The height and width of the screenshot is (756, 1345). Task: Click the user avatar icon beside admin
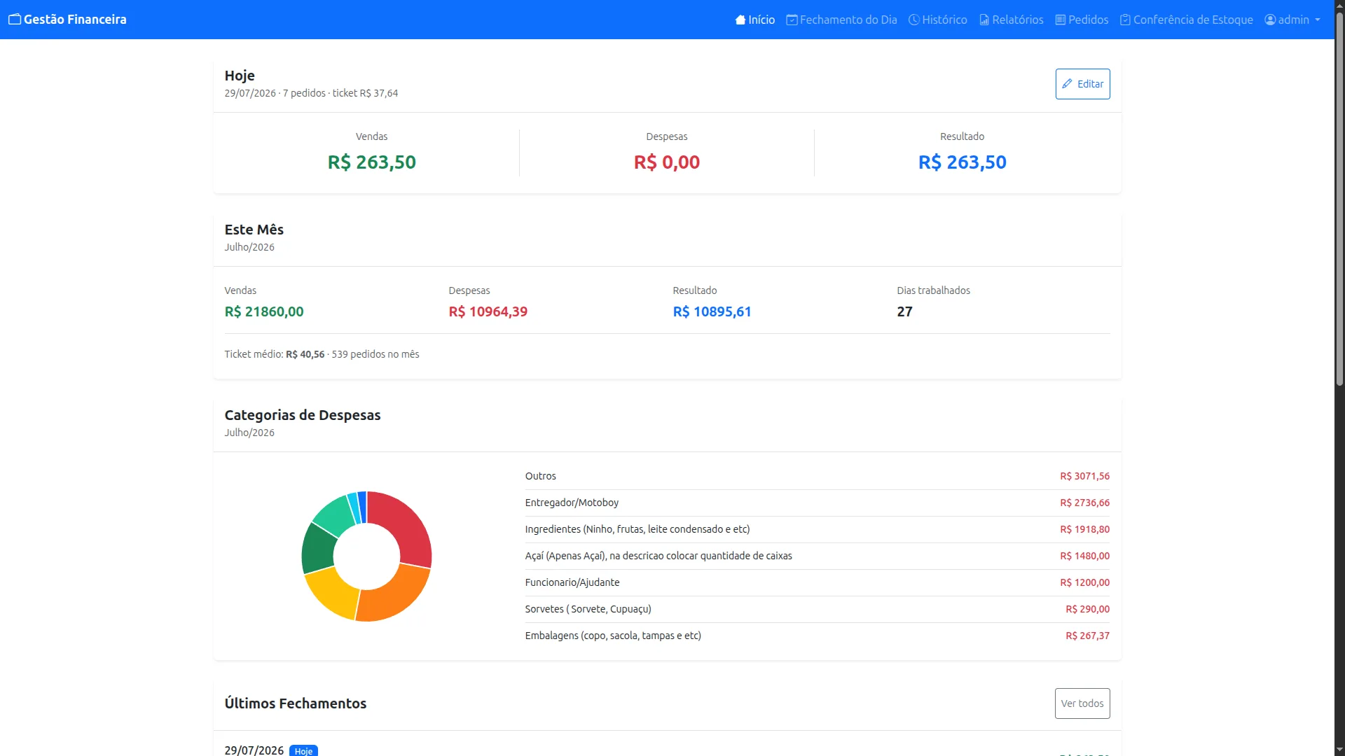coord(1270,20)
